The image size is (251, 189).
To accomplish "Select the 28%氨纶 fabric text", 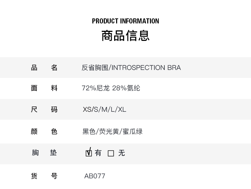I will tap(126, 88).
